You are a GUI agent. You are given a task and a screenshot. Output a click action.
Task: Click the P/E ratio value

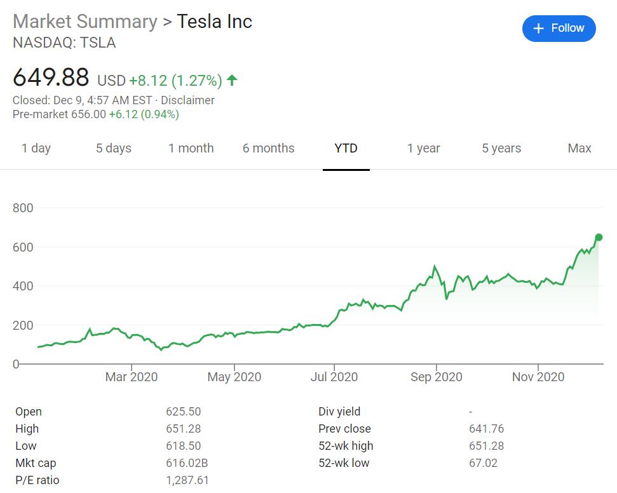pyautogui.click(x=187, y=480)
